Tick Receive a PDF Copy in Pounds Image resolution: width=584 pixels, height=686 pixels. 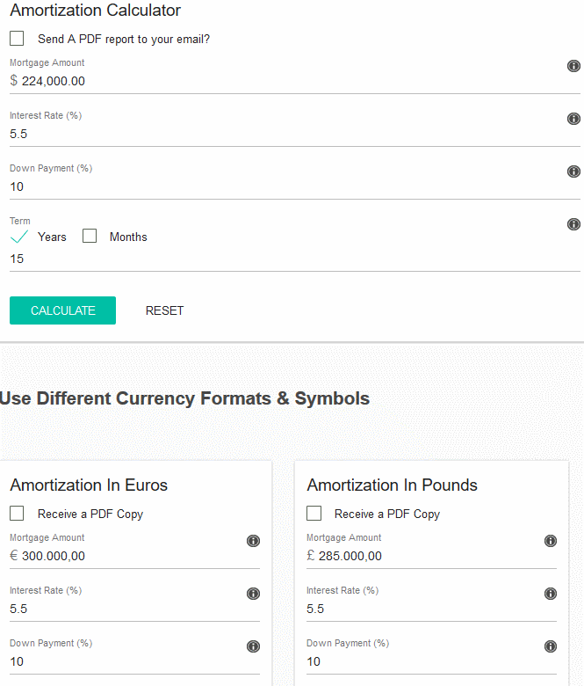(314, 513)
